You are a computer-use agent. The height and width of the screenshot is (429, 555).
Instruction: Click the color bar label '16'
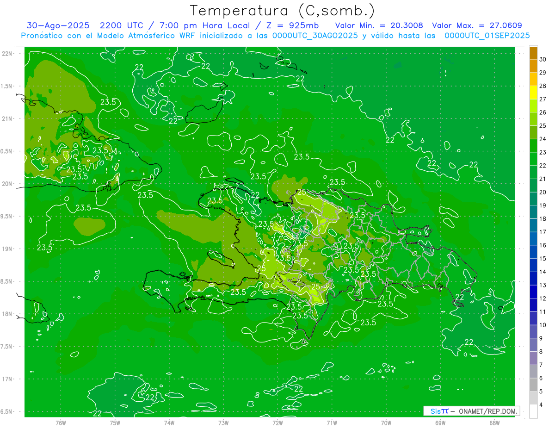point(543,245)
